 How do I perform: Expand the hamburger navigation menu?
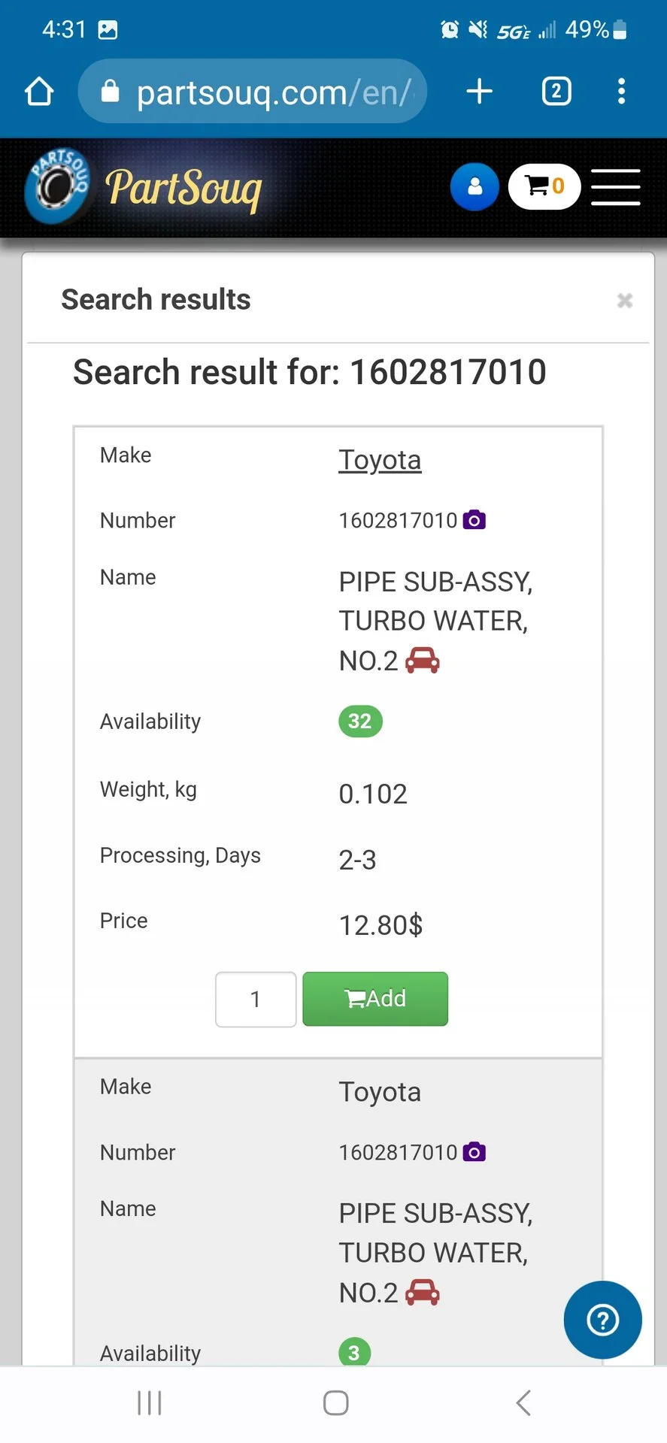(615, 187)
